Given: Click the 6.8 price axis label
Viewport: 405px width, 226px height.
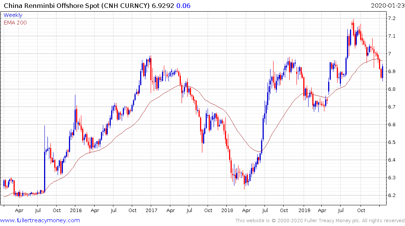Looking at the screenshot, I should coord(391,89).
